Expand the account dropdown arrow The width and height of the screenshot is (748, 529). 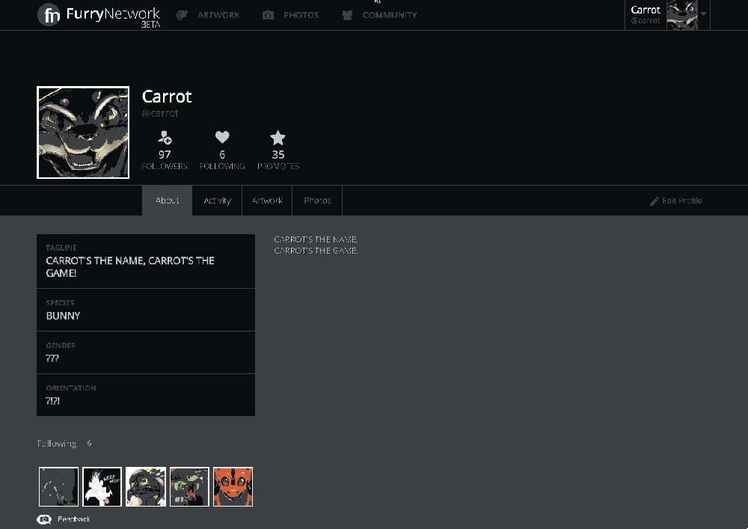tap(704, 14)
